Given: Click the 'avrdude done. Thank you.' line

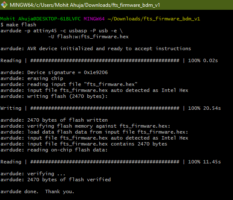Looking at the screenshot, I should 37,191.
